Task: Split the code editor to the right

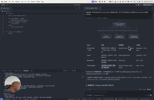Action: coord(79,8)
